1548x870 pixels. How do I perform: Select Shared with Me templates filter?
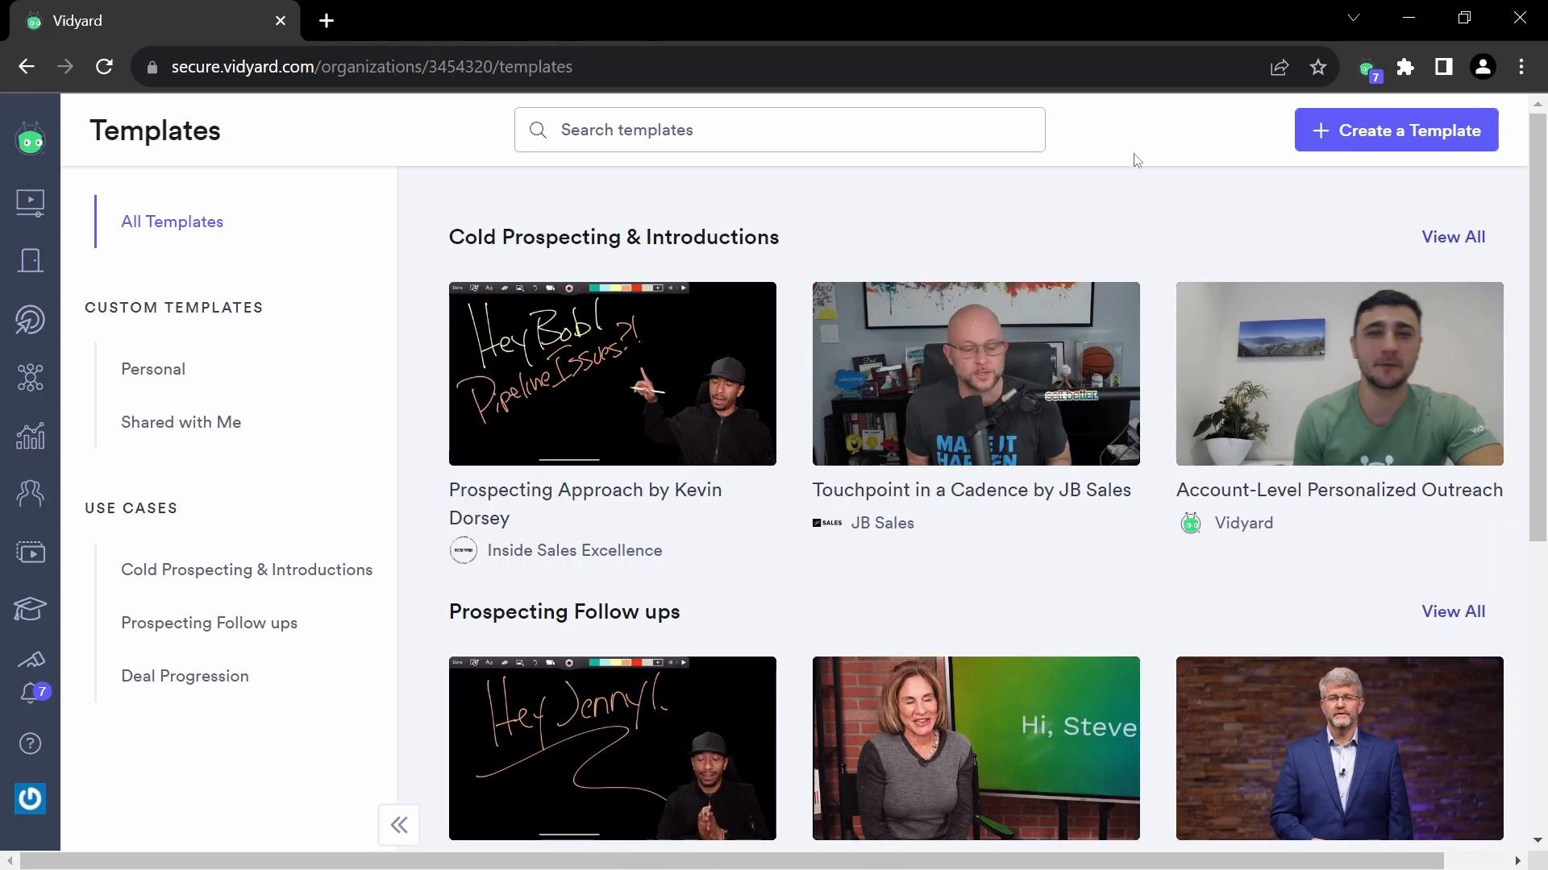click(181, 422)
